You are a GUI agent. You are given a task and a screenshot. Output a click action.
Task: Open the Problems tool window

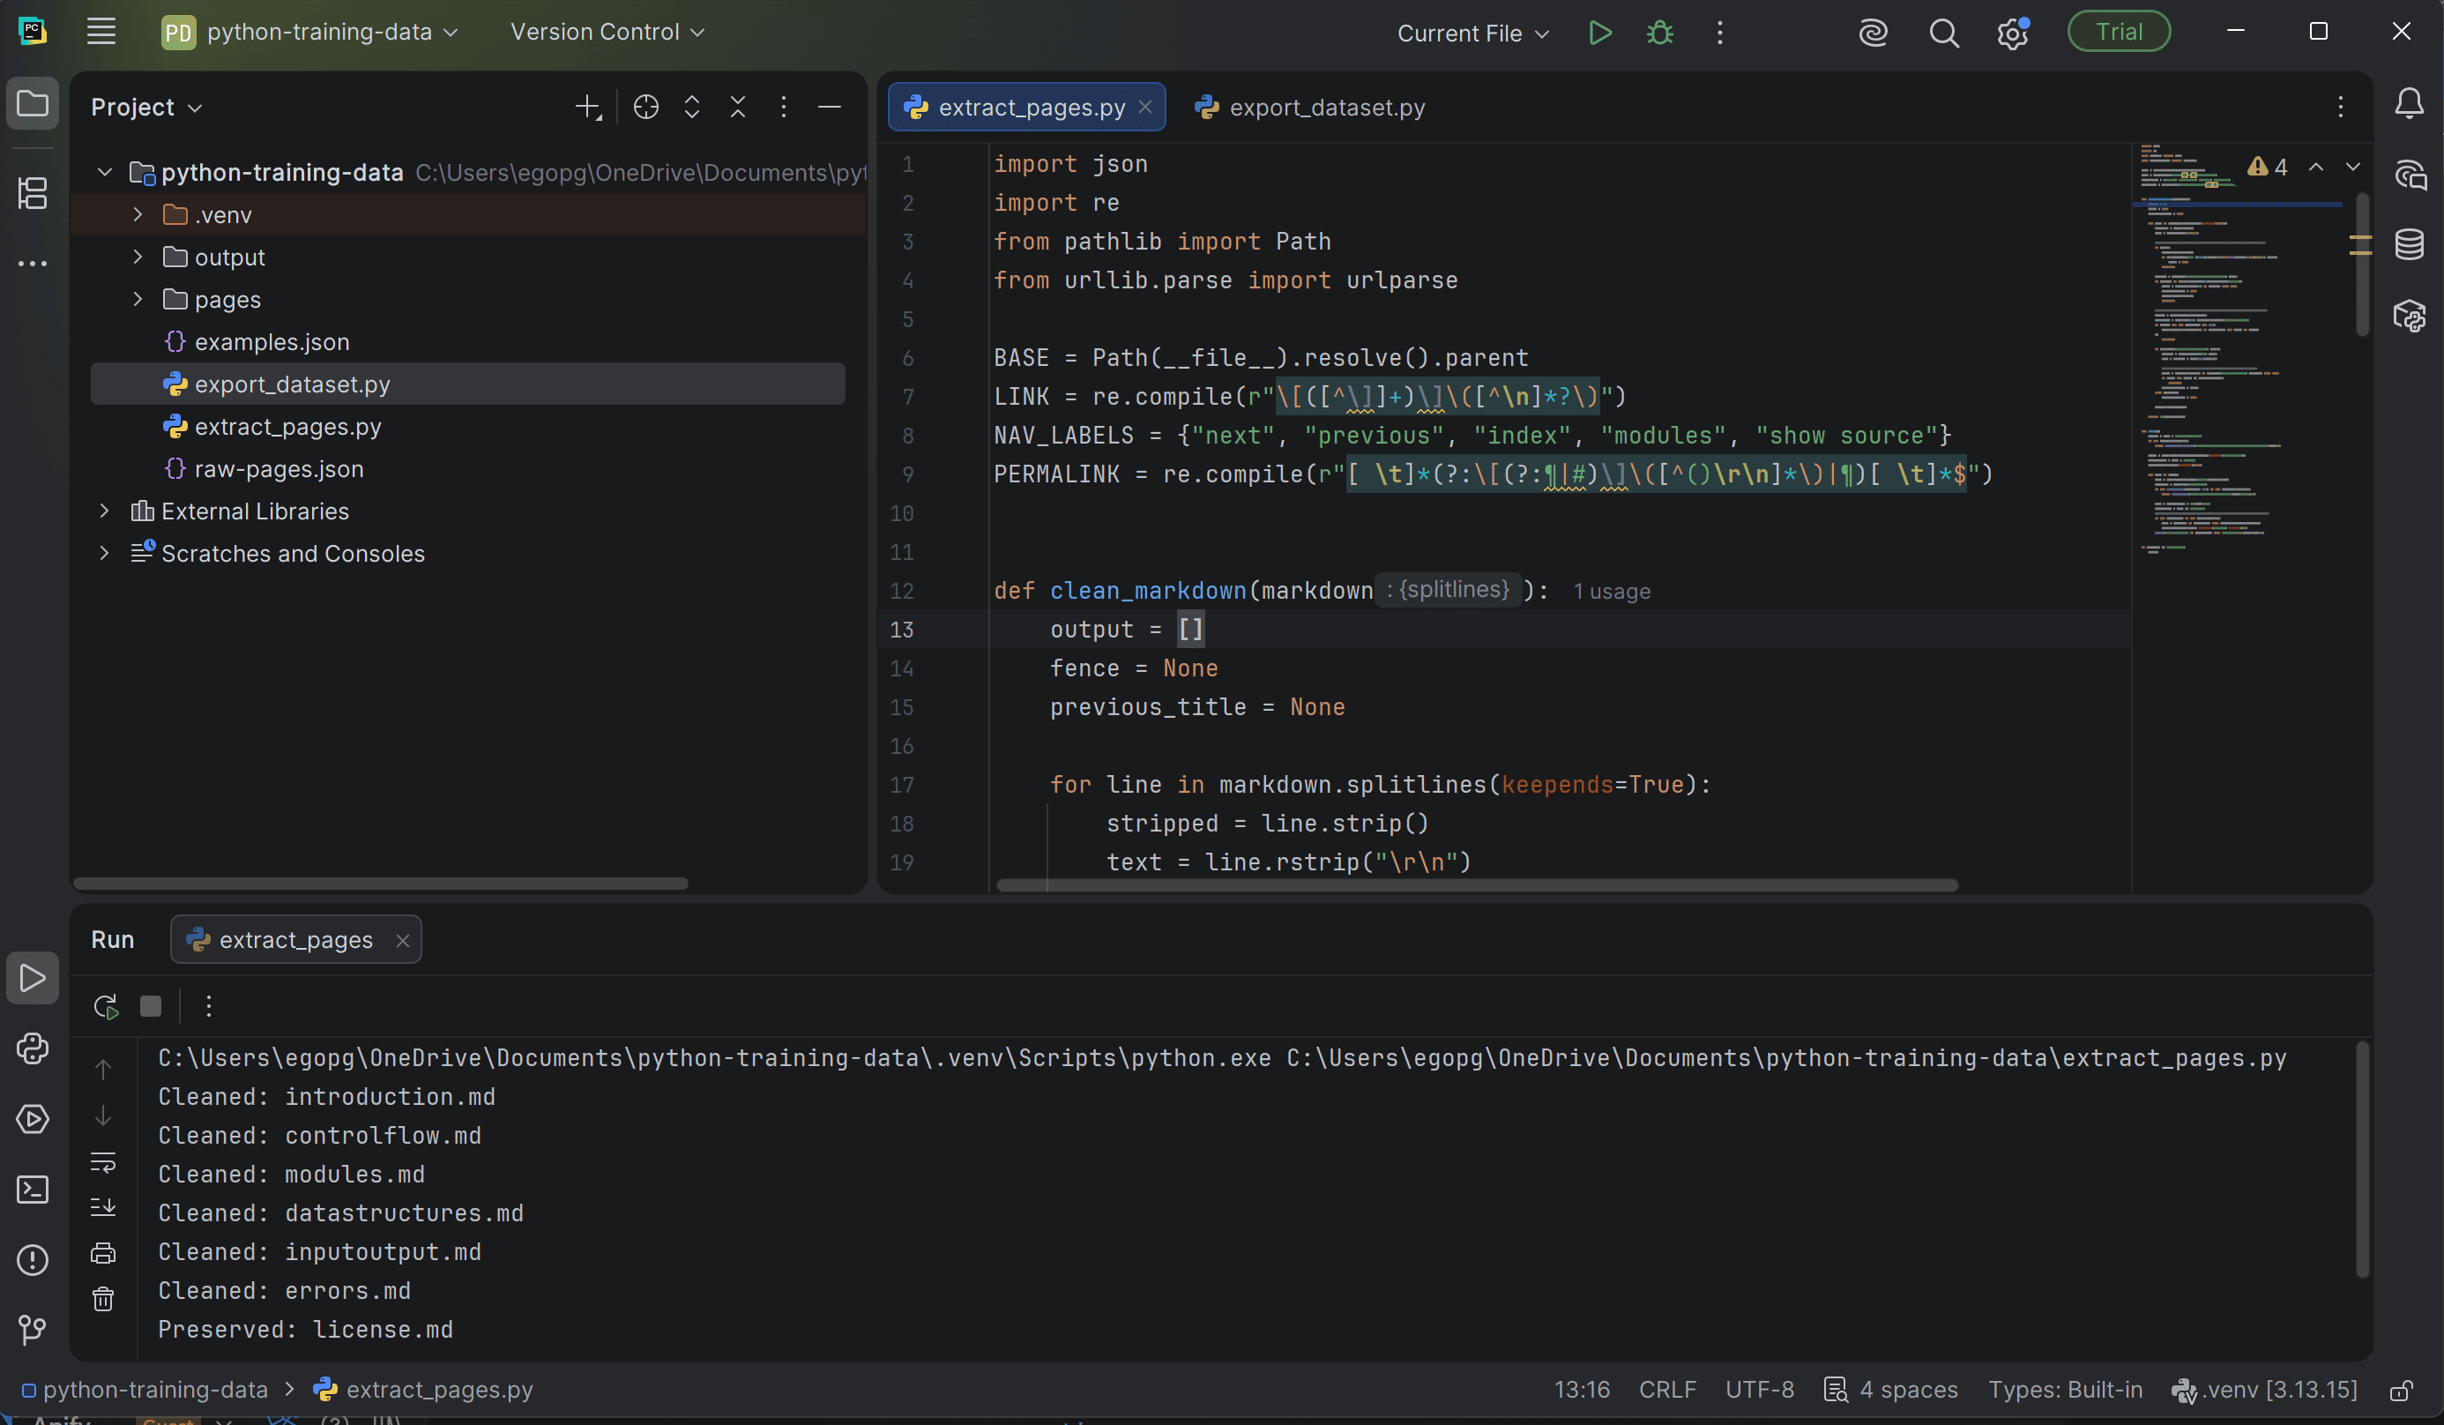click(33, 1259)
